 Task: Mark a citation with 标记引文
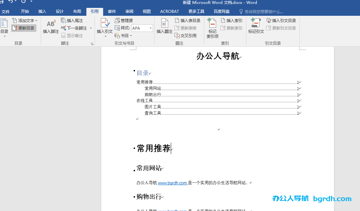[256, 28]
